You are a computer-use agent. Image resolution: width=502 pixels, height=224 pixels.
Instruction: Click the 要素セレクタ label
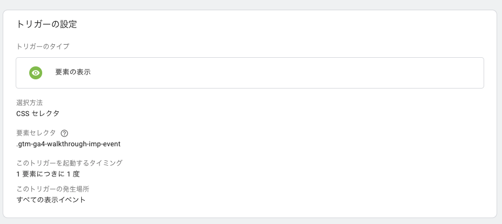36,133
